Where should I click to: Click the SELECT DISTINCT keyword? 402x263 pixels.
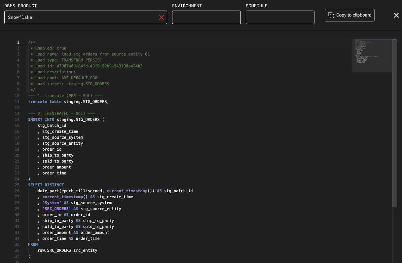pos(46,185)
